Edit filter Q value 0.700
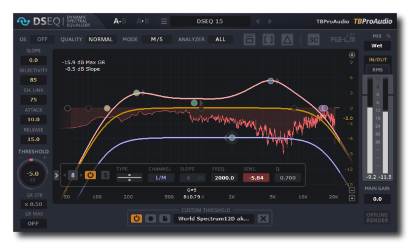 coord(288,178)
